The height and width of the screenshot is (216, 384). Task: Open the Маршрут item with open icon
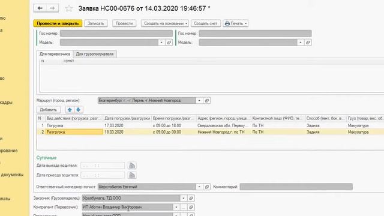[x=207, y=100]
